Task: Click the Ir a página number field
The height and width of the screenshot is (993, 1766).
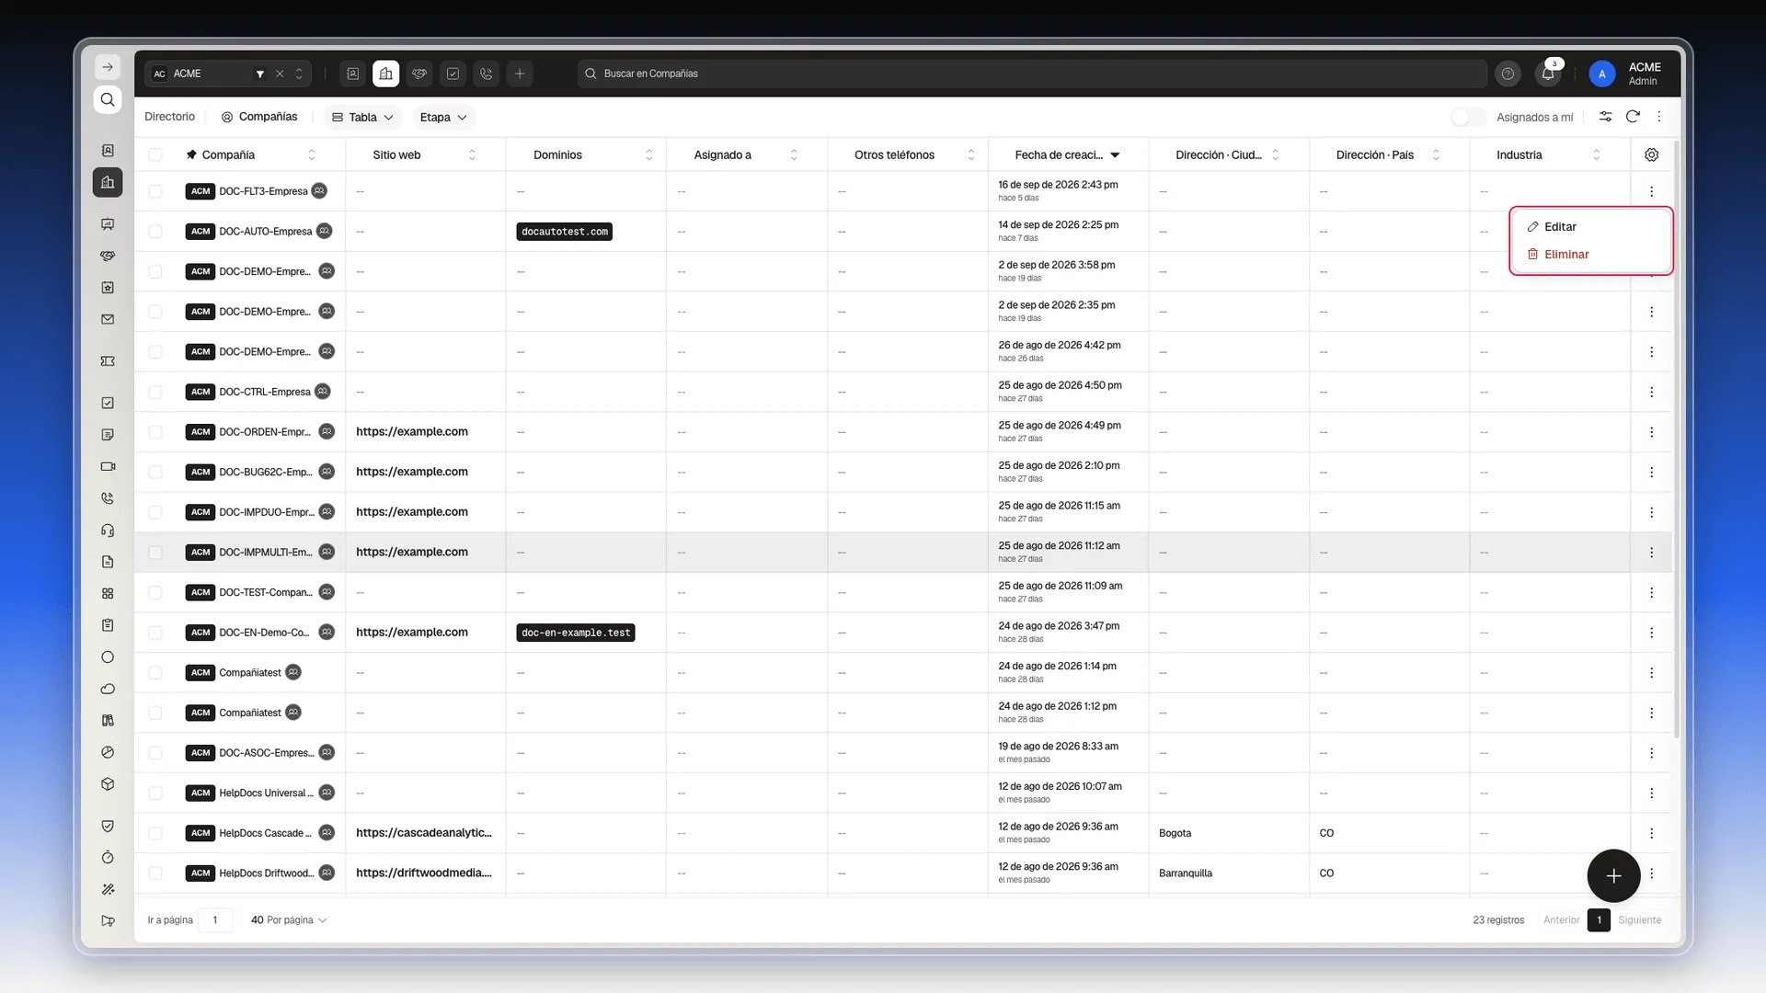Action: coord(215,920)
